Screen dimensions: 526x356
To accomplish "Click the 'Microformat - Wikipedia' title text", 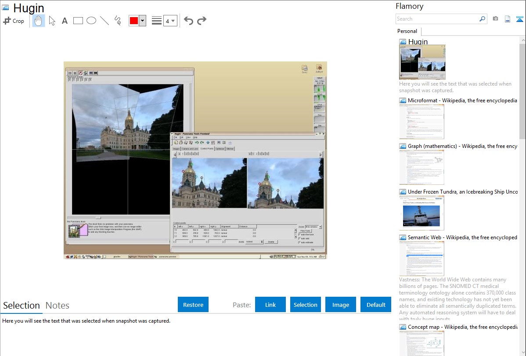I will point(462,101).
